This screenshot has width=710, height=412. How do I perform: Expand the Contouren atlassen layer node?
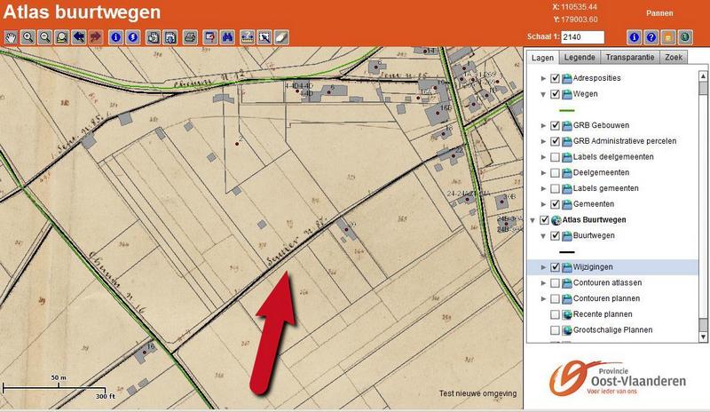tap(543, 282)
